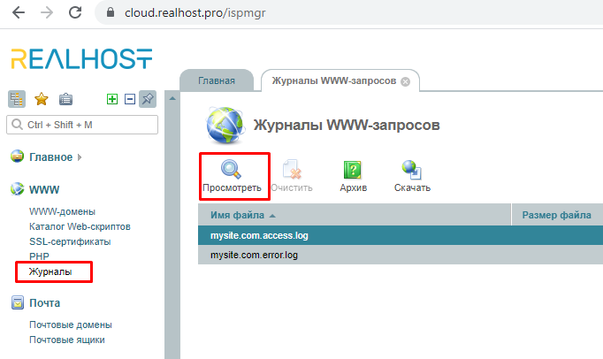Click the WWW globe section icon
The width and height of the screenshot is (603, 359).
click(17, 189)
